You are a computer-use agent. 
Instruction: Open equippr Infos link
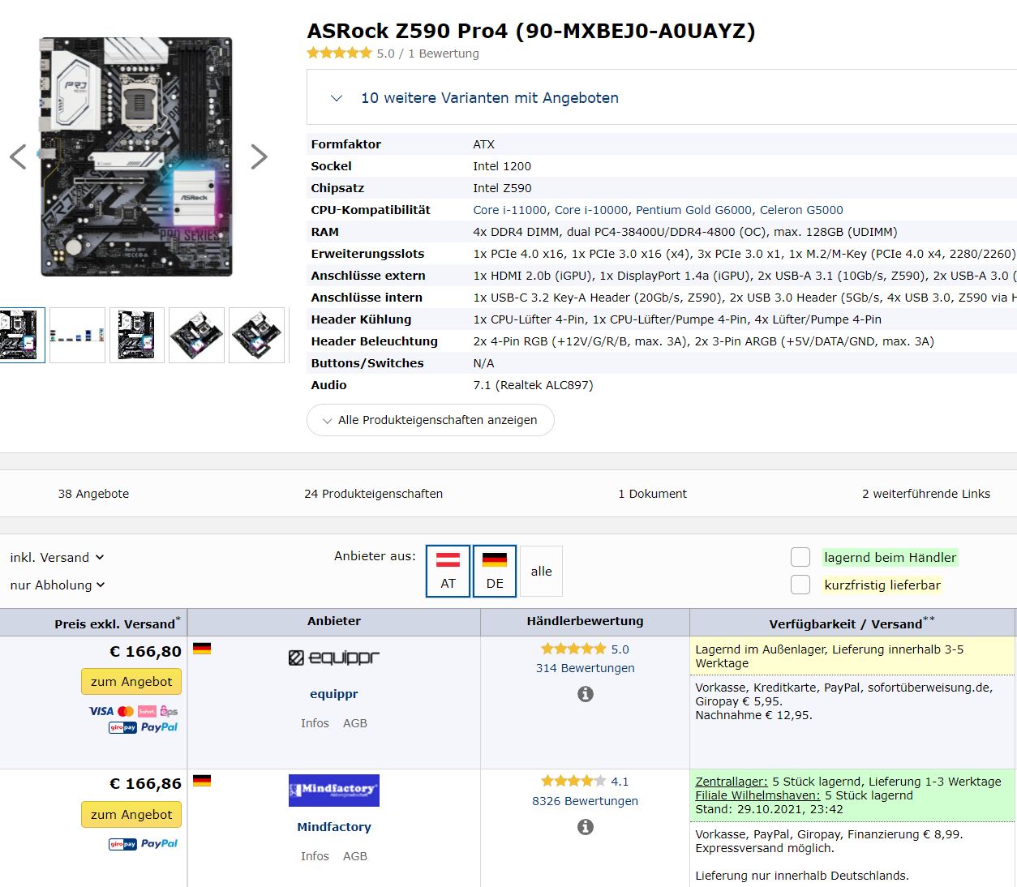tap(315, 723)
